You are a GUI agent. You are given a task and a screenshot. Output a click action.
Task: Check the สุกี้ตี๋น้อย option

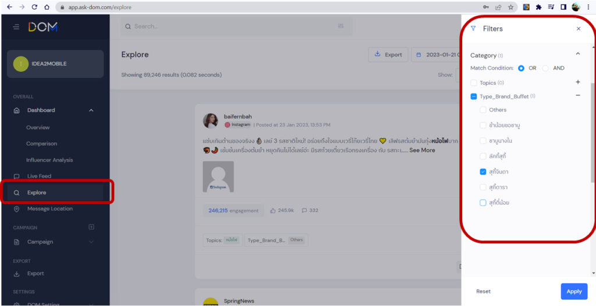[x=483, y=203]
